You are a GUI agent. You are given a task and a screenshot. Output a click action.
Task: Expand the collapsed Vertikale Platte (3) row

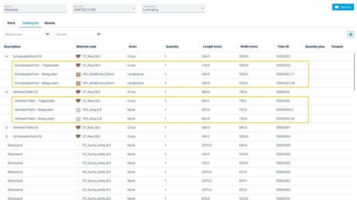coord(6,128)
